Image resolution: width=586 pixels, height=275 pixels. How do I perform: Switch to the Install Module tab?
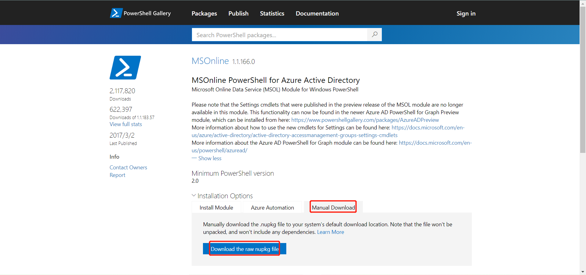point(216,207)
